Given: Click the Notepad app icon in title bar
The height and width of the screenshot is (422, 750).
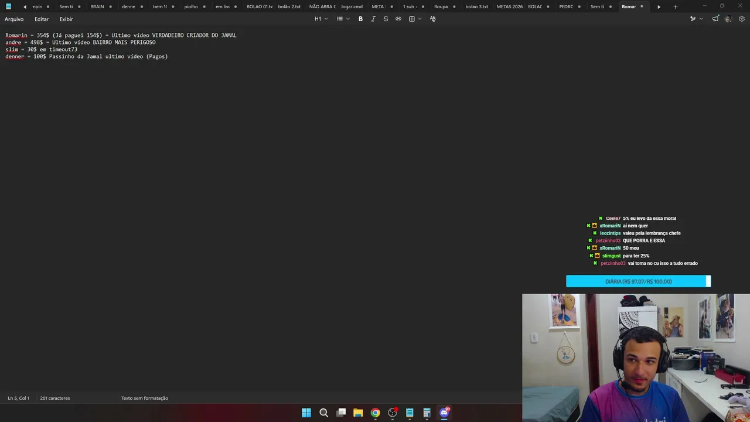Looking at the screenshot, I should pos(8,6).
